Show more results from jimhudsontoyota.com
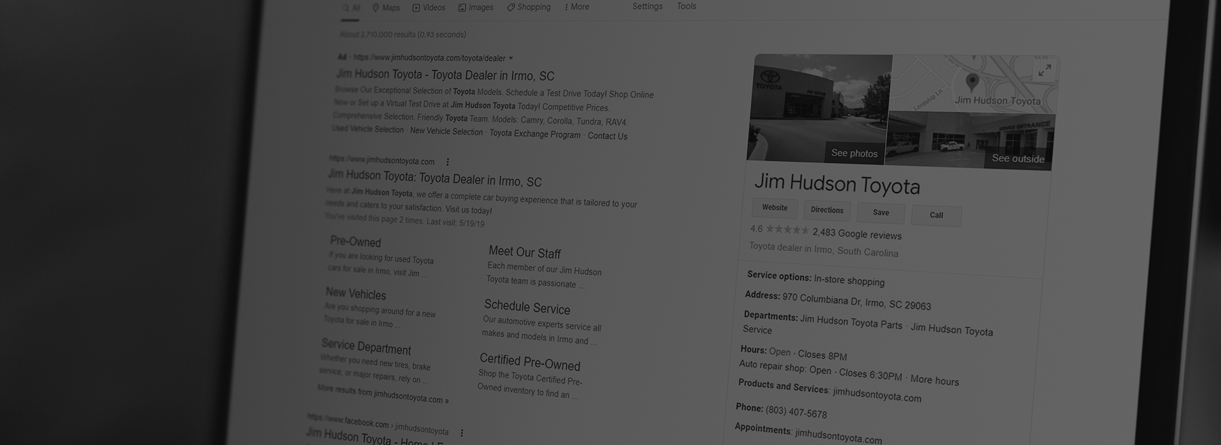The image size is (1221, 445). click(x=383, y=394)
